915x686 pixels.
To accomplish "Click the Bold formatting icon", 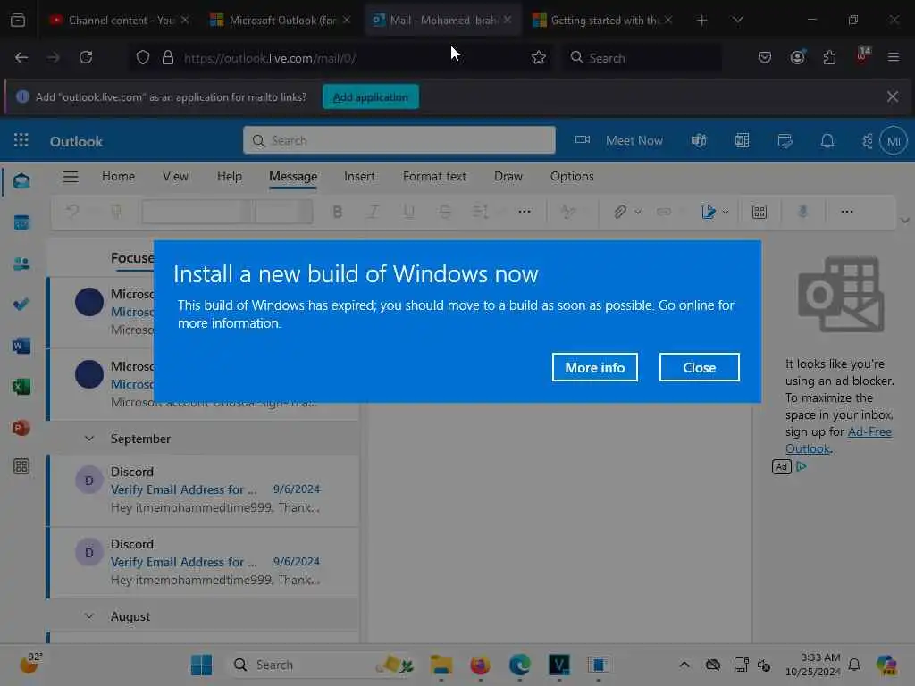I will (x=337, y=212).
